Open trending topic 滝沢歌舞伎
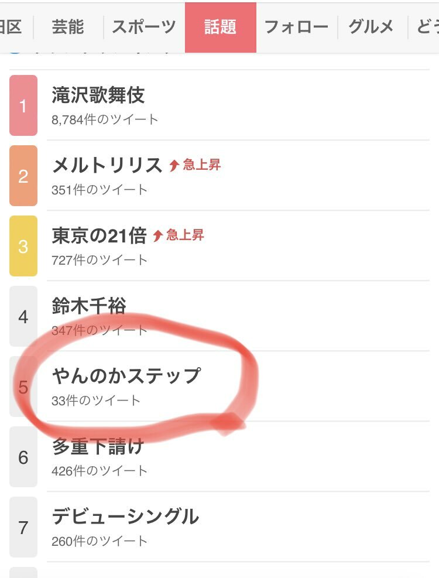Image resolution: width=439 pixels, height=578 pixels. click(x=98, y=95)
